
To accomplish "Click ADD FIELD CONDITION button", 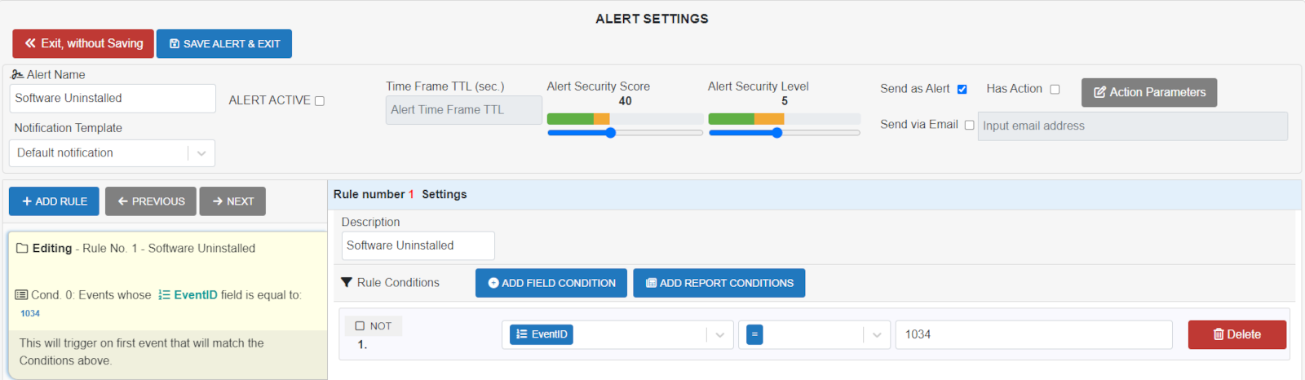I will pyautogui.click(x=551, y=283).
